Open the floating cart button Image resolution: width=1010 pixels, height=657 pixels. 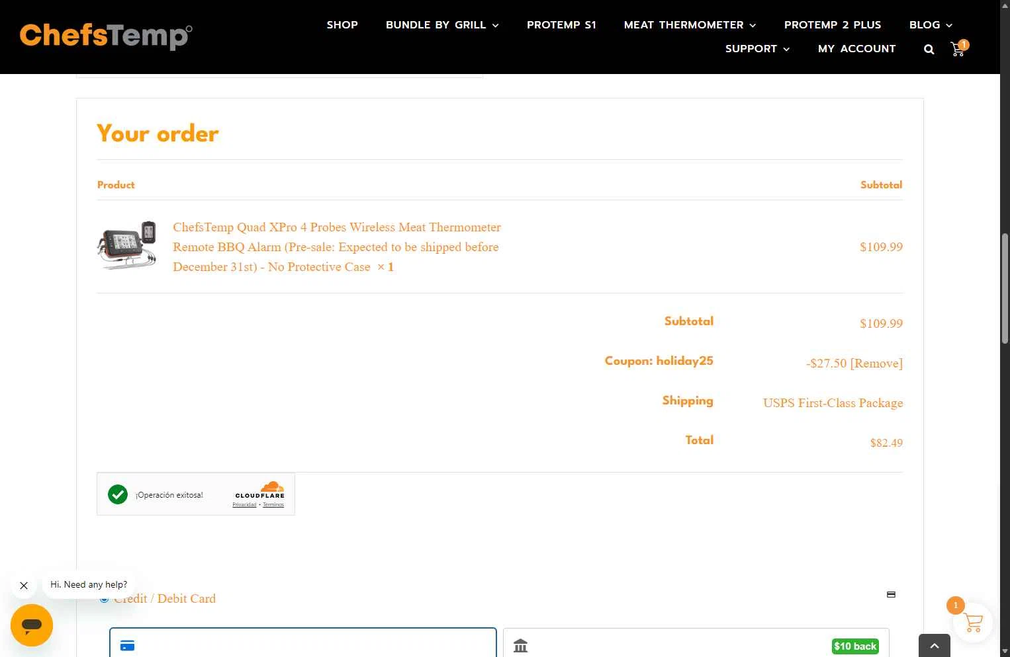pyautogui.click(x=972, y=622)
